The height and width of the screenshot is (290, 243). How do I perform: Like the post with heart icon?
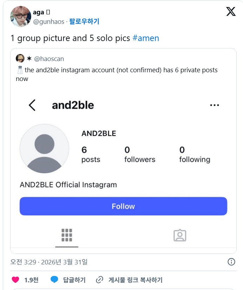point(15,280)
